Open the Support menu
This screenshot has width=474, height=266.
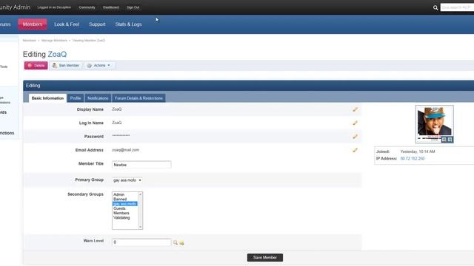coord(97,24)
